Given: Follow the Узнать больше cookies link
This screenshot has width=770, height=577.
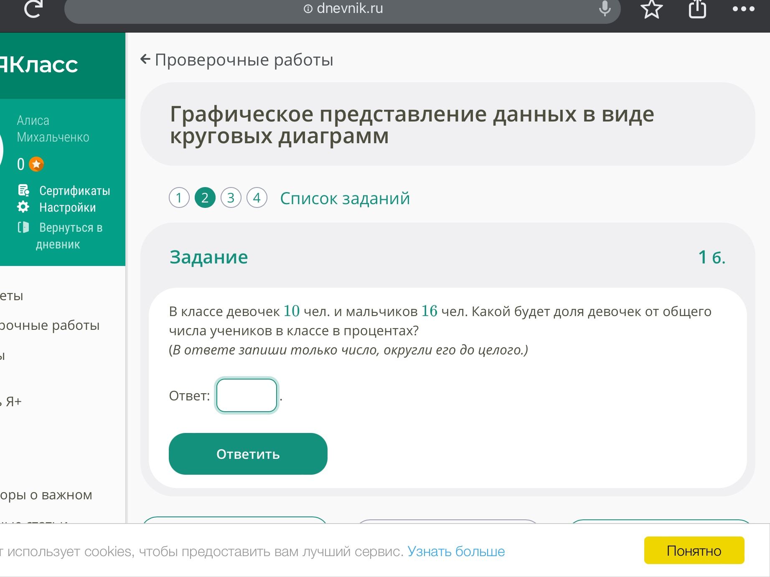Looking at the screenshot, I should click(x=456, y=552).
